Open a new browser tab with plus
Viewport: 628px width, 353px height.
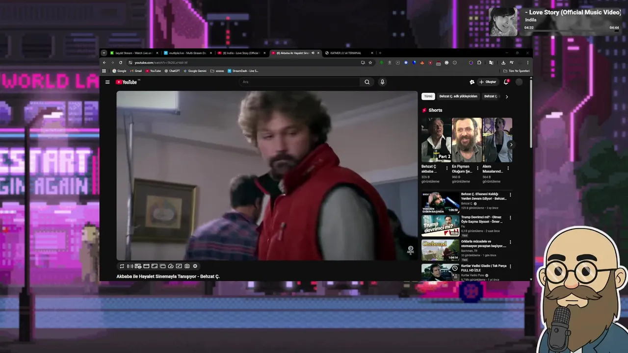(x=380, y=53)
